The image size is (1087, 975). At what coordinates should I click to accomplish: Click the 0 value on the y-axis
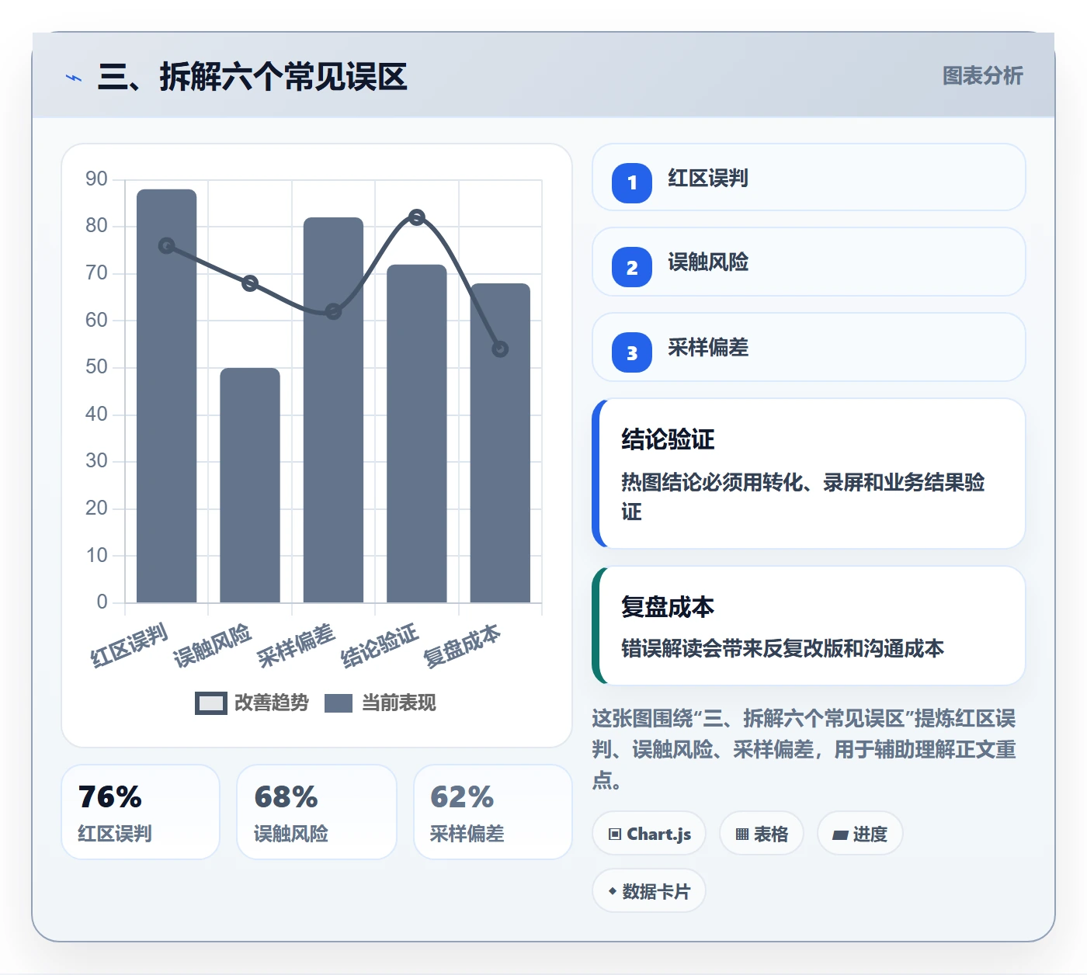coord(102,602)
